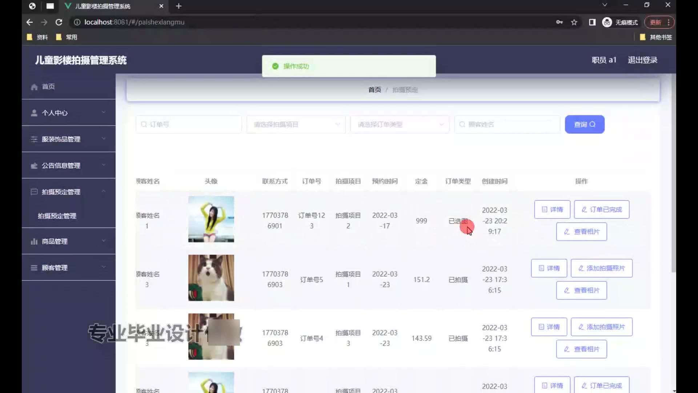The image size is (698, 393).
Task: Click the 预约时间 column header
Action: click(x=385, y=181)
